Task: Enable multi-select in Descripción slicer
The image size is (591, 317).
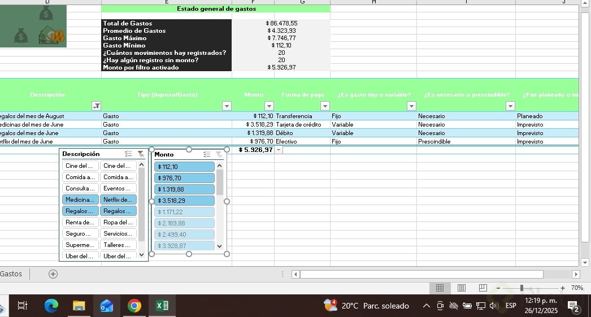Action: (128, 154)
